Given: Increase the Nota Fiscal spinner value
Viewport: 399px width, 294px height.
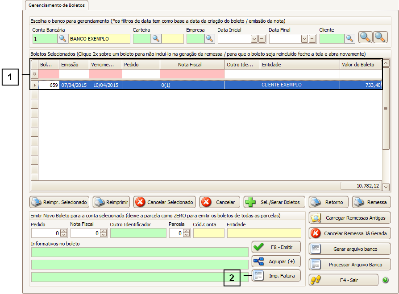Looking at the screenshot, I should point(103,231).
